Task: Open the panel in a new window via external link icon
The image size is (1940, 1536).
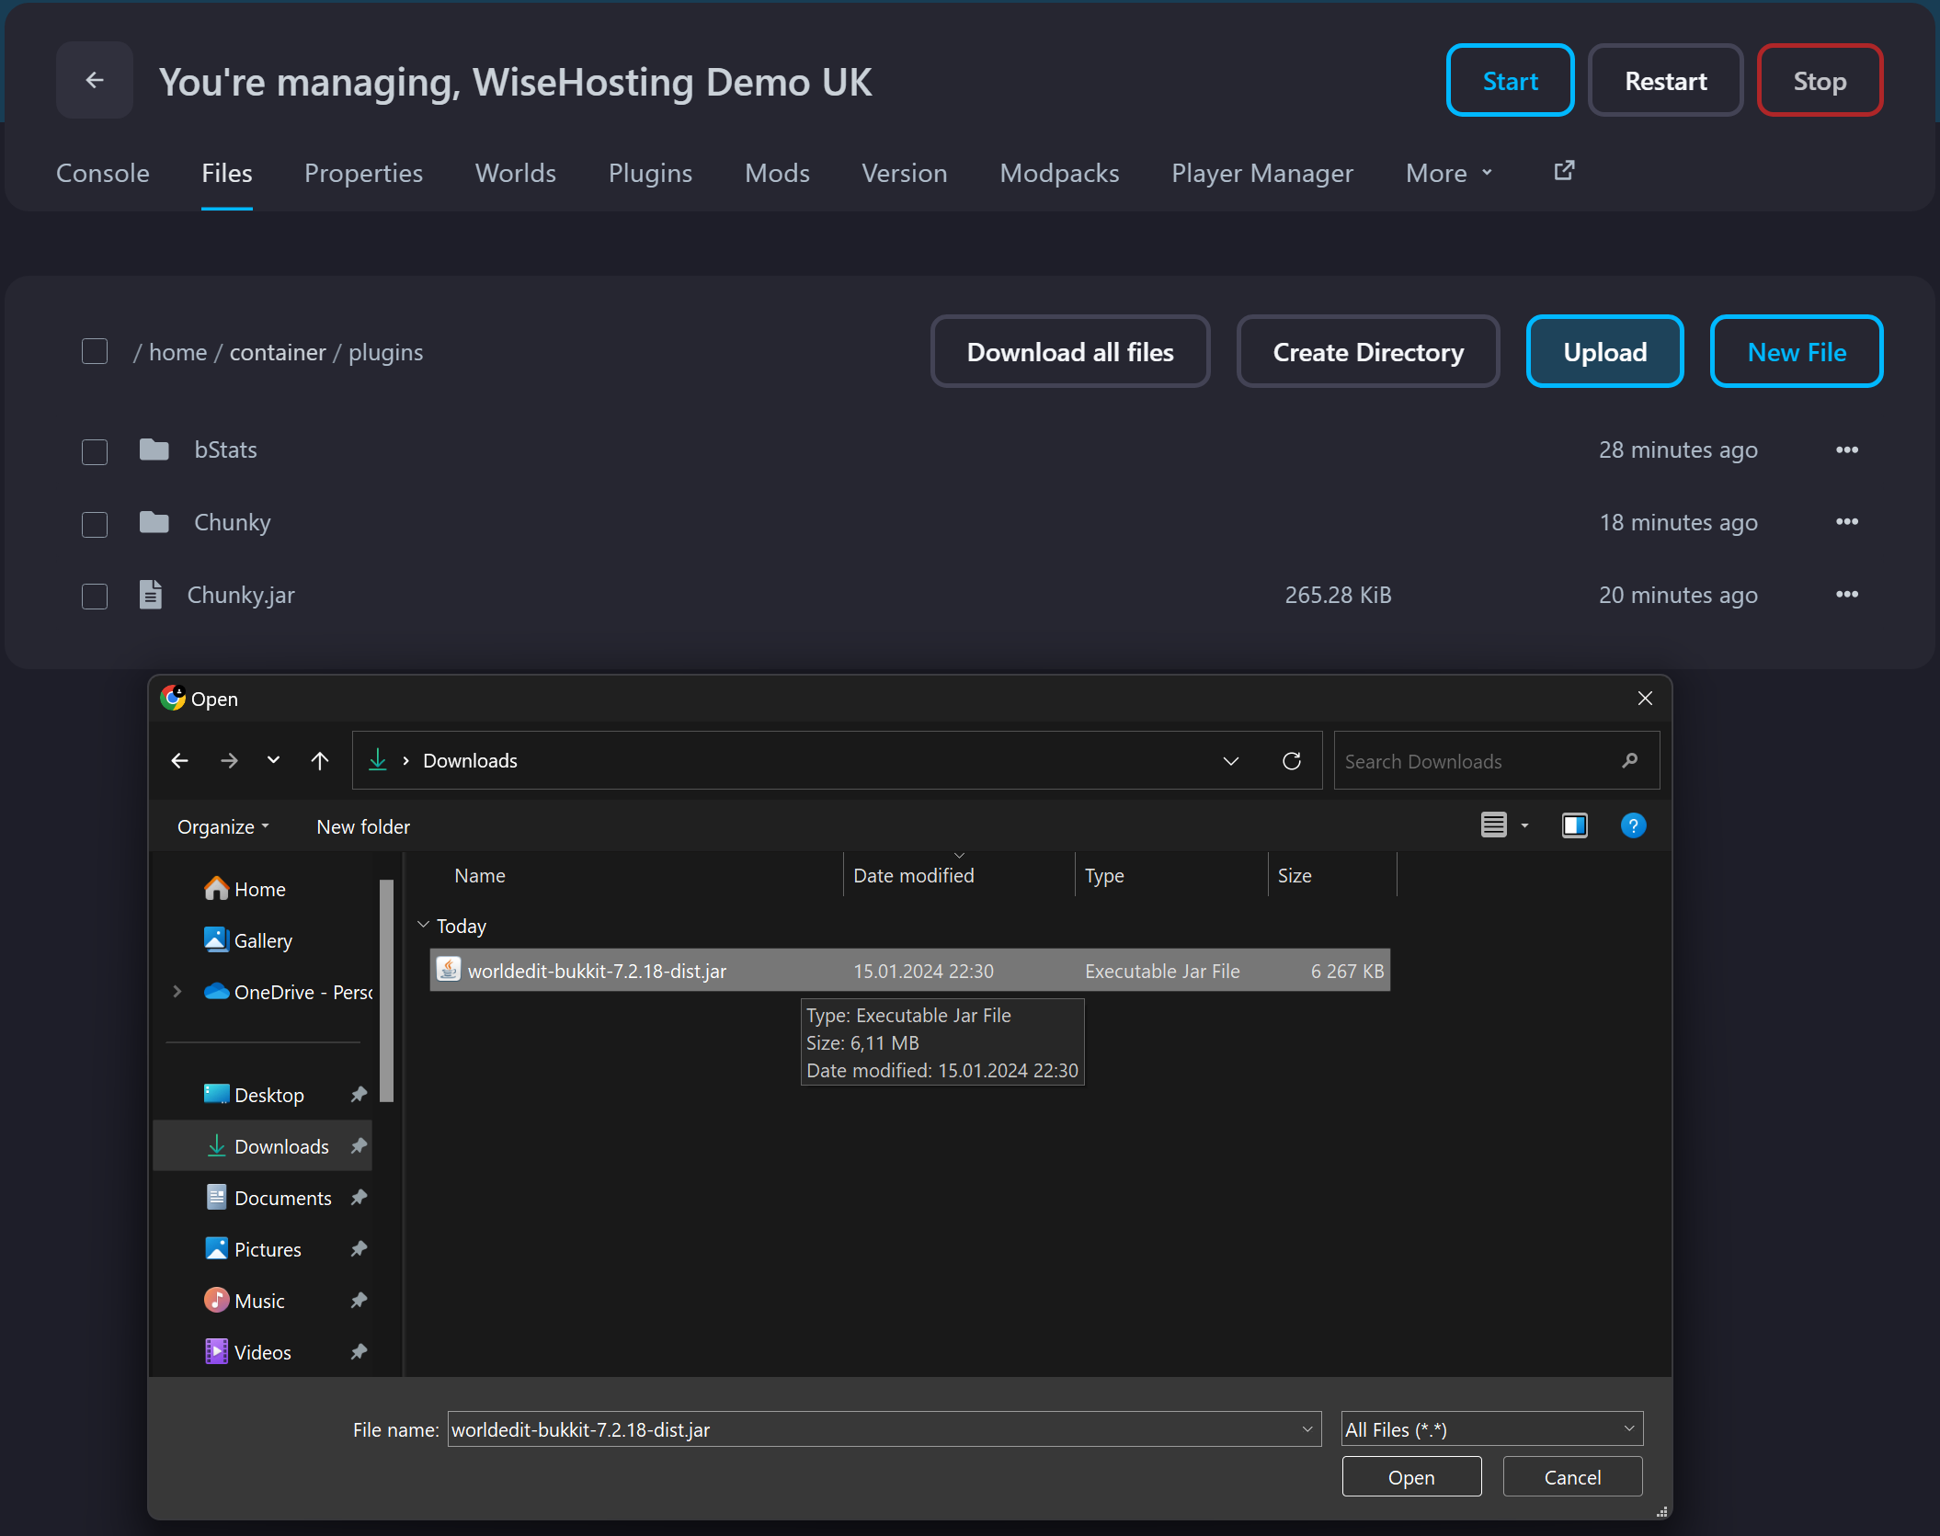Action: 1564,170
